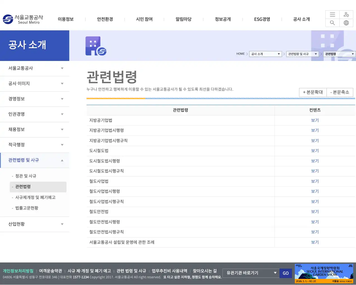Screen dimensions: 356x285
Task: Click 보기 for 도시철도법
Action: click(x=315, y=151)
